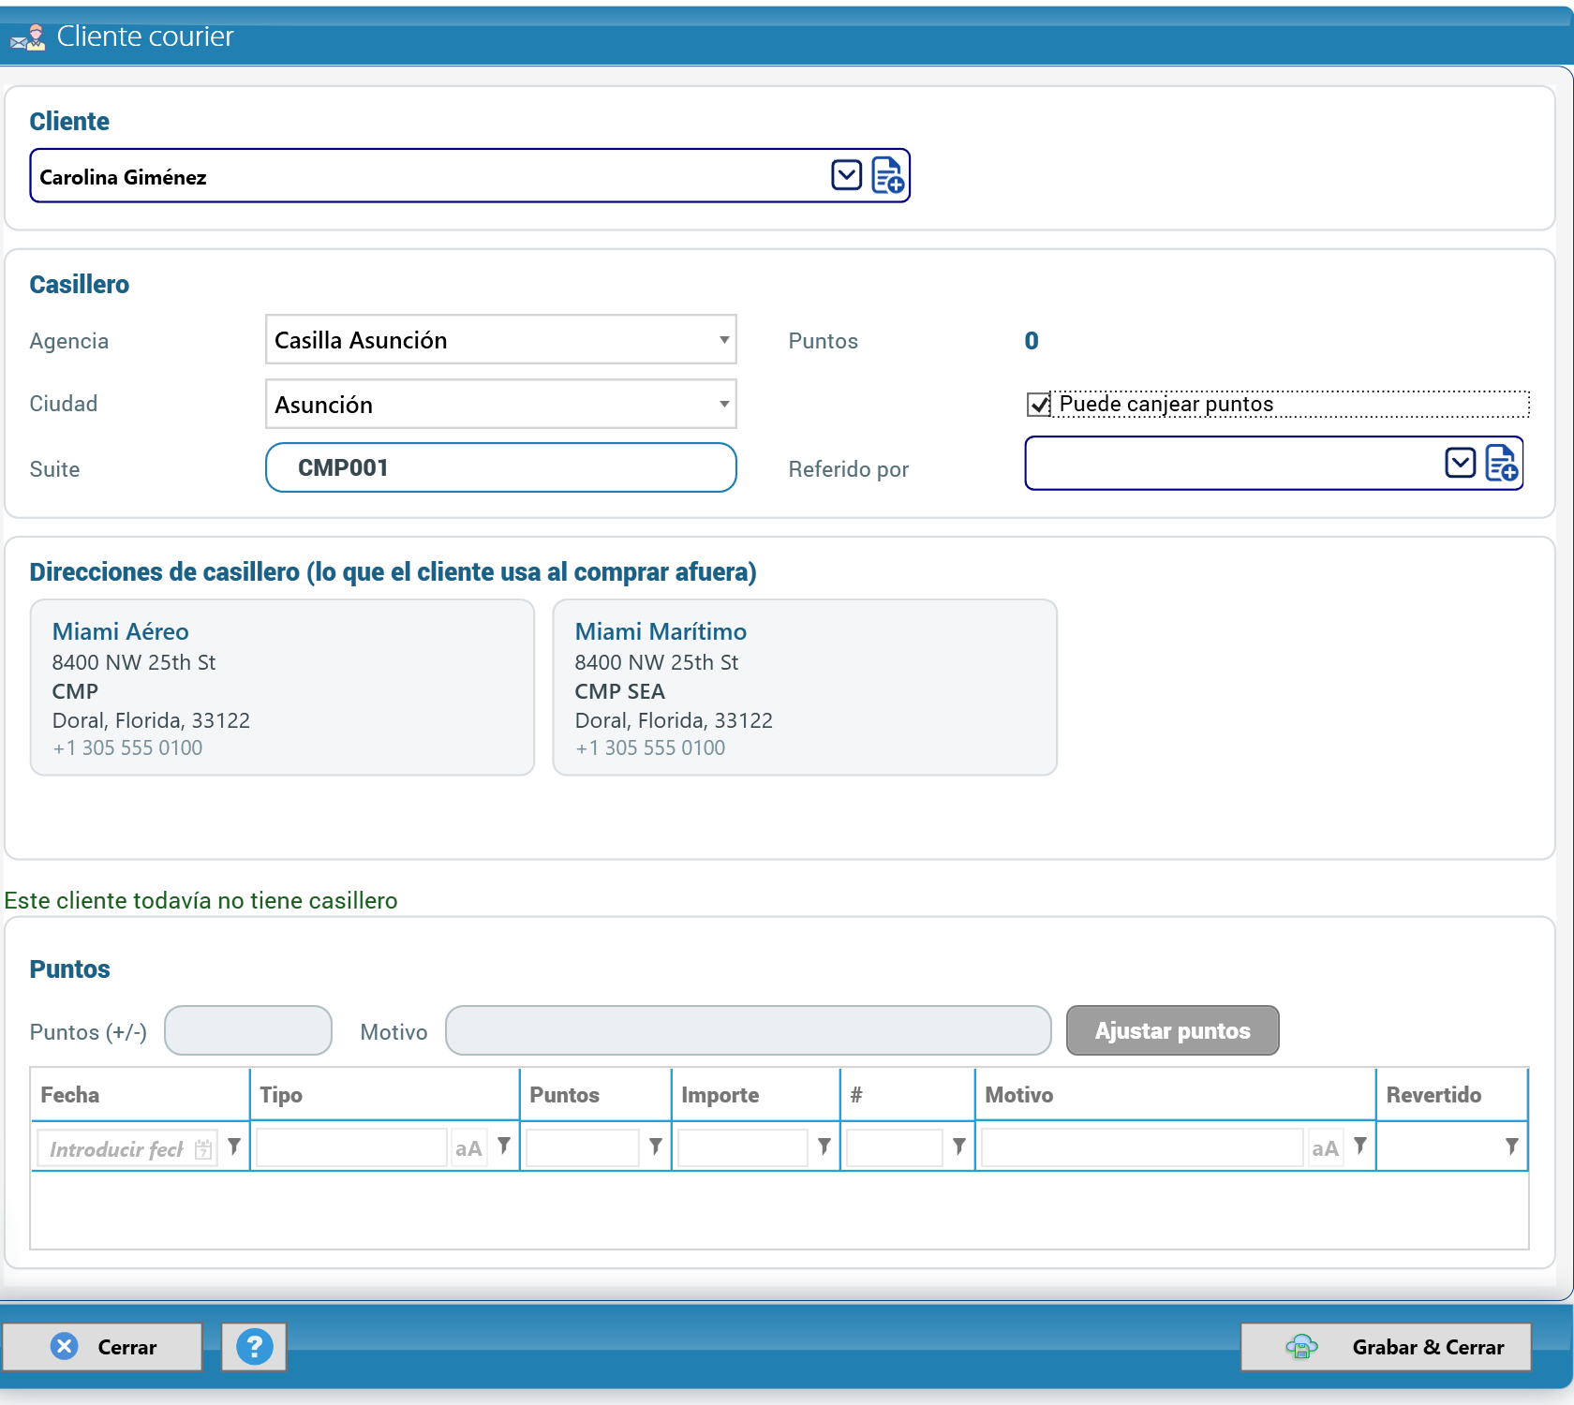1574x1405 pixels.
Task: Open the Tipo column filter funnel
Action: 504,1146
